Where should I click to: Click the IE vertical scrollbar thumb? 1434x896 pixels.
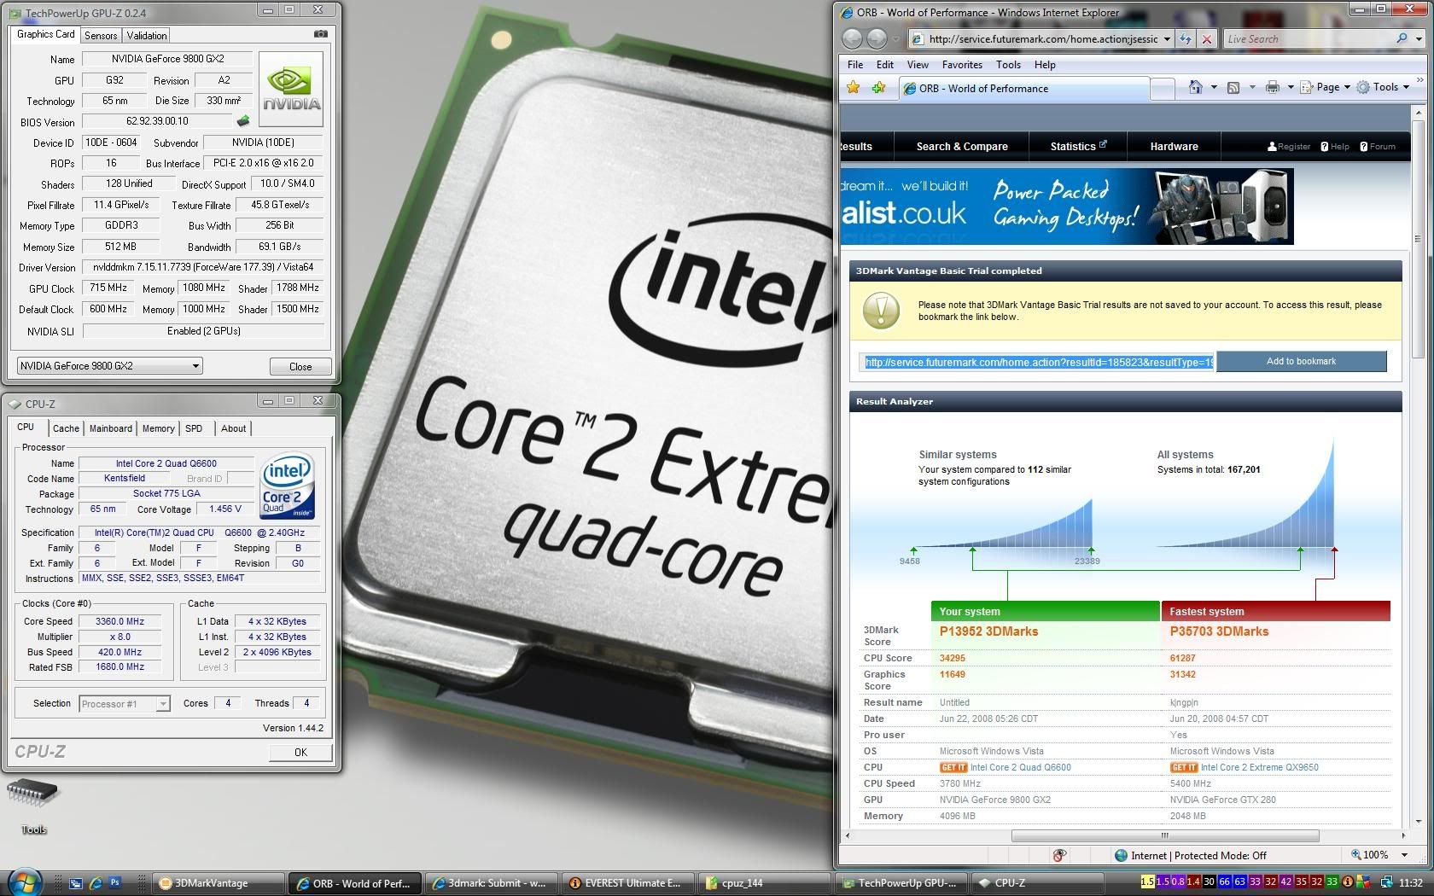(1419, 239)
